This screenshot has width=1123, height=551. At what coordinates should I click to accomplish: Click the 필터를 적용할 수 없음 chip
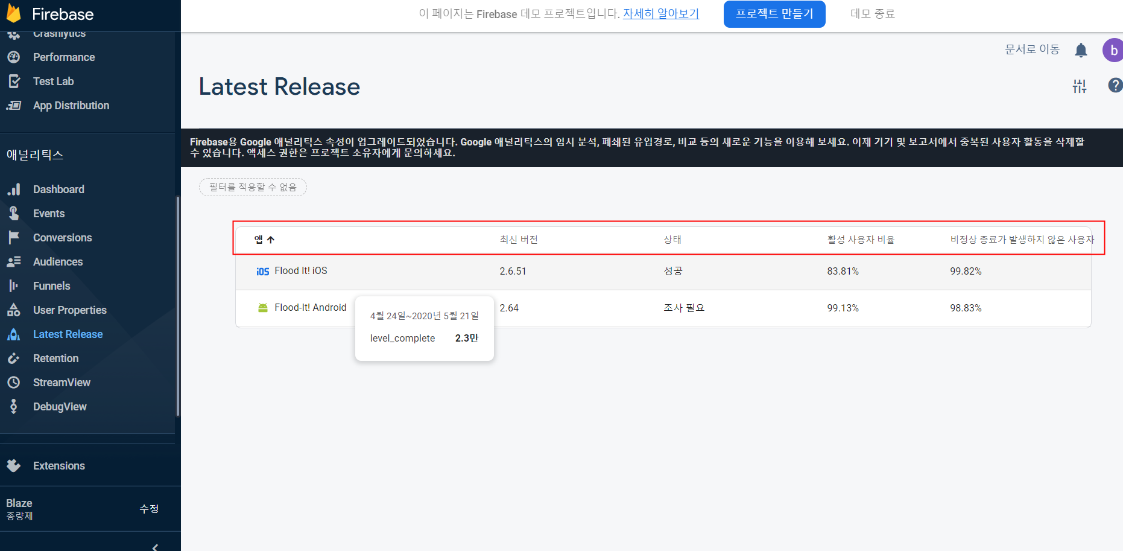[x=253, y=187]
